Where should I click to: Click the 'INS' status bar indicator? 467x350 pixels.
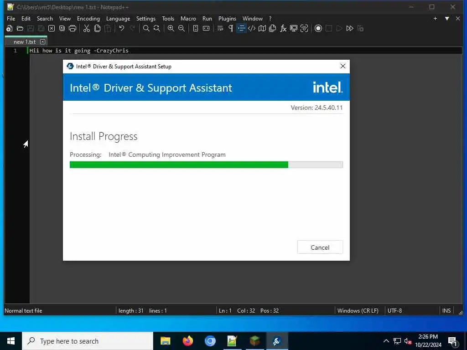[x=446, y=311]
